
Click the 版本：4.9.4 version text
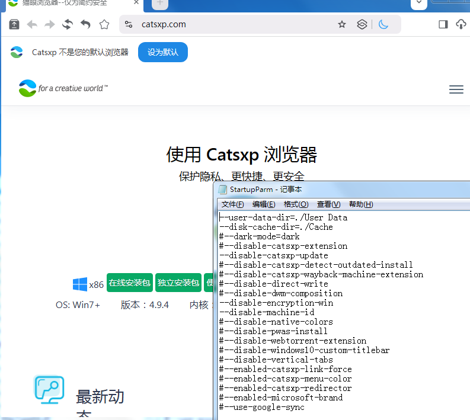145,305
